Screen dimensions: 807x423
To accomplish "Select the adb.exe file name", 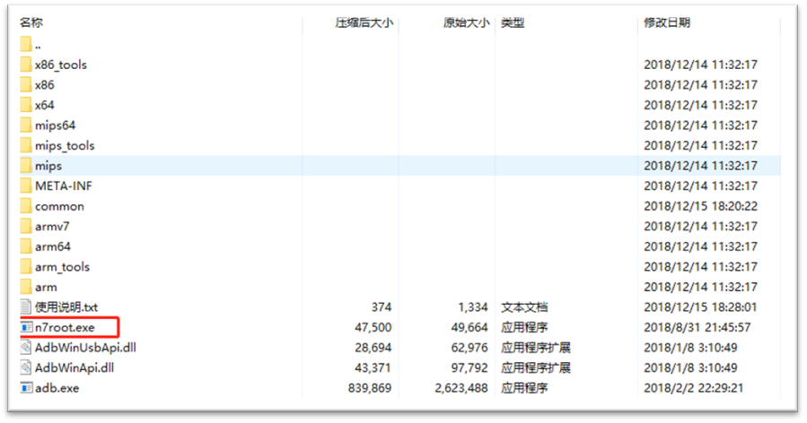I will click(x=57, y=388).
